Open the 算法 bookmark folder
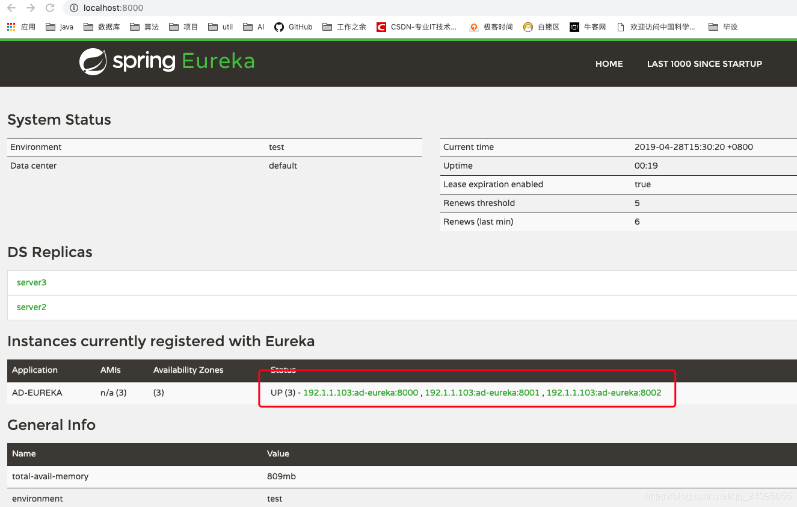Image resolution: width=797 pixels, height=507 pixels. tap(144, 27)
